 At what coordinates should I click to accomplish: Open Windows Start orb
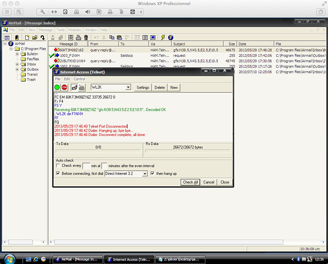pos(10,260)
